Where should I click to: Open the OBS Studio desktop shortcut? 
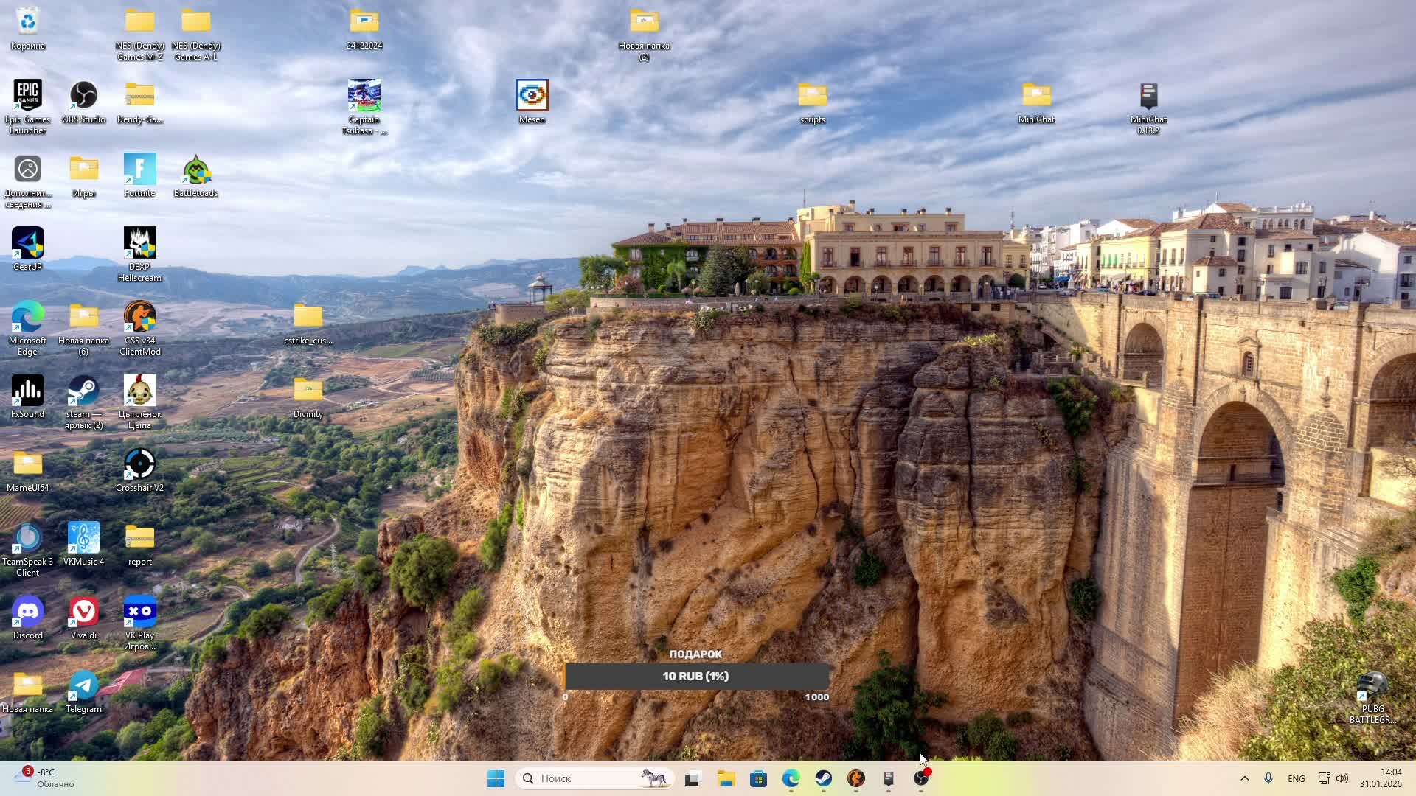point(83,96)
